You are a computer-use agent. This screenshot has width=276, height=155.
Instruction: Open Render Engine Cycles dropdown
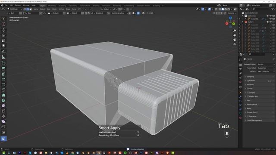266,64
